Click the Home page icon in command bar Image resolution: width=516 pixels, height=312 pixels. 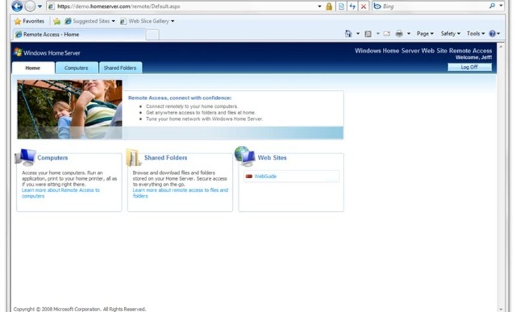348,34
